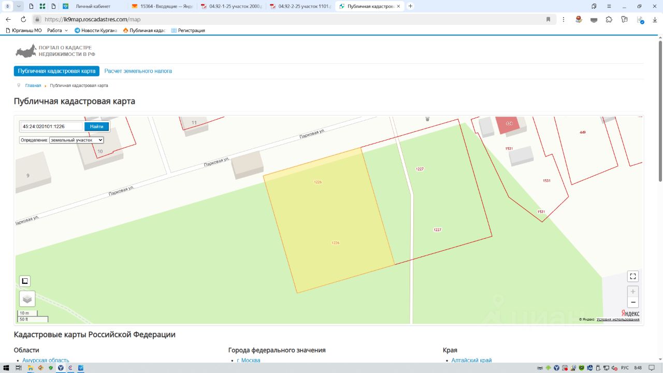Click parcel label 449 on the map
Viewport: 663px width, 373px height.
click(x=583, y=133)
